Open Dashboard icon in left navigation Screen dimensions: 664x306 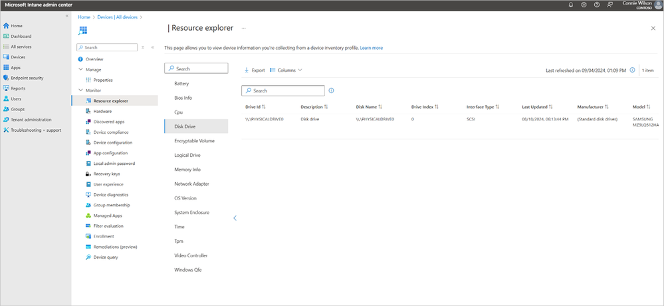6,37
